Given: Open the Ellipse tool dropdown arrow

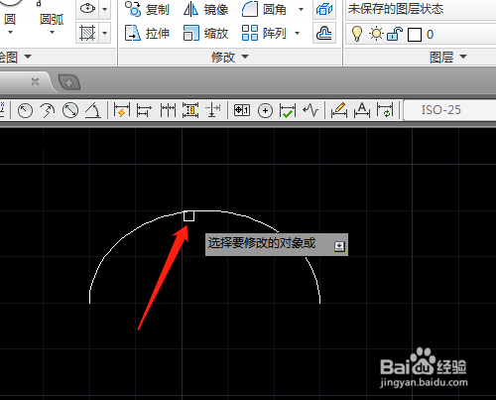Looking at the screenshot, I should [105, 9].
